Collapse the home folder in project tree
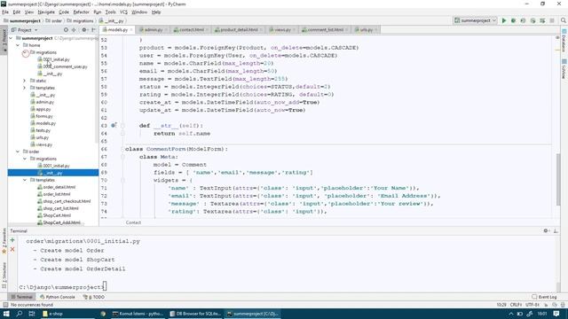This screenshot has height=319, width=568. point(18,45)
